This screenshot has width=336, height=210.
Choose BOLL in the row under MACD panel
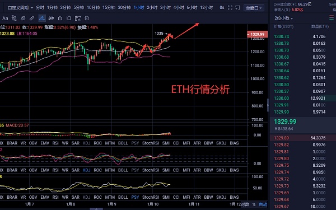click(123, 143)
